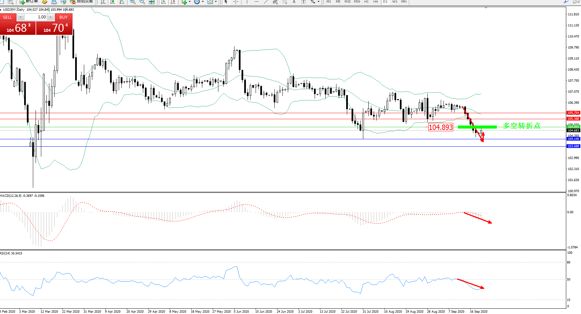The image size is (581, 314).
Task: Switch to the W1 weekly timeframe
Action: (395, 2)
